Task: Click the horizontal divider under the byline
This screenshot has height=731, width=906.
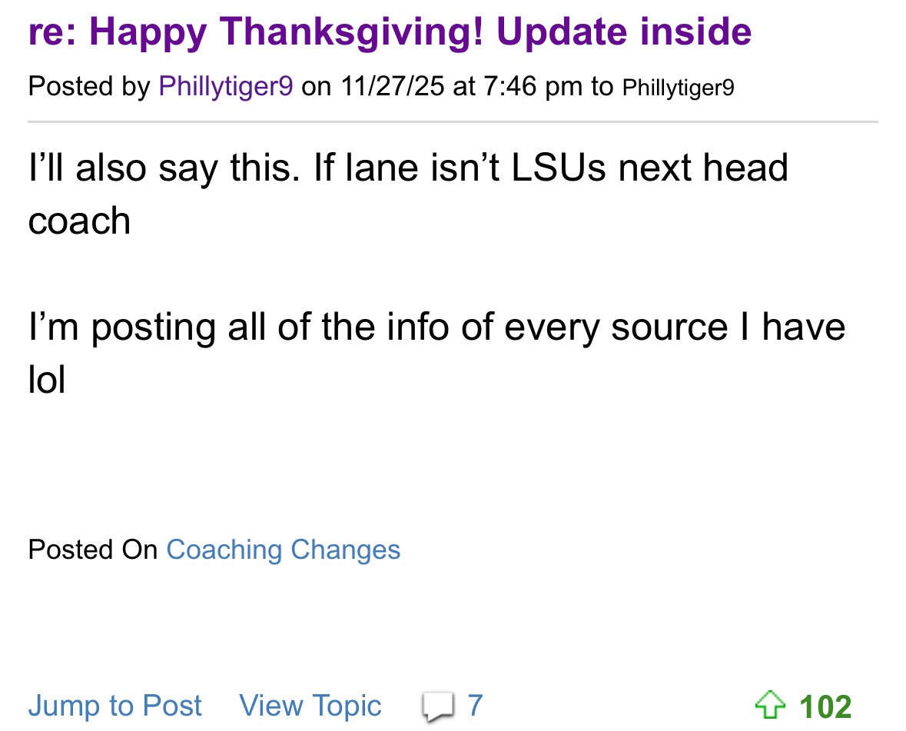Action: [x=453, y=121]
